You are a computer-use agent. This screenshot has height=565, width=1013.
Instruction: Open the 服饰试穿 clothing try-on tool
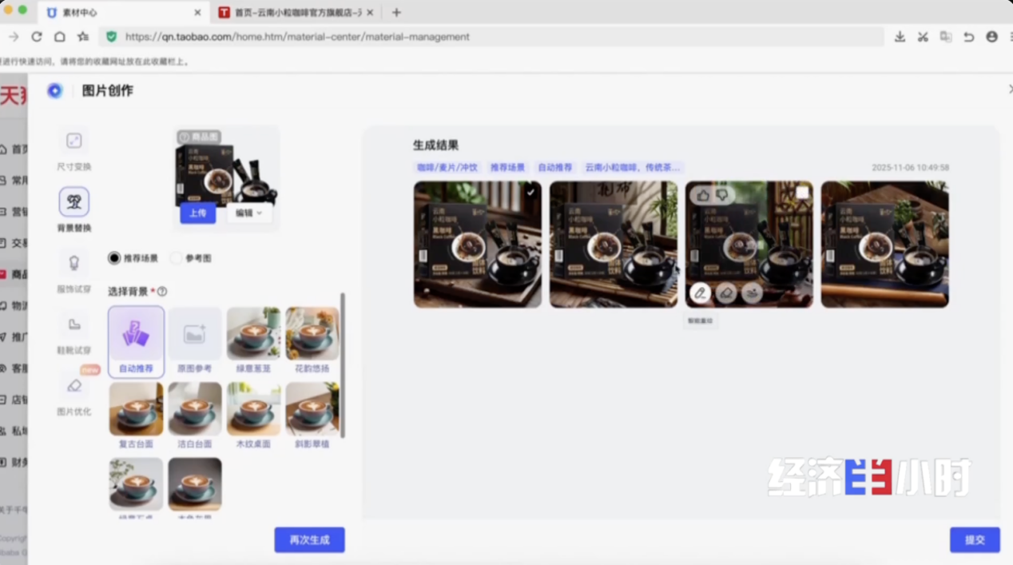click(x=73, y=263)
